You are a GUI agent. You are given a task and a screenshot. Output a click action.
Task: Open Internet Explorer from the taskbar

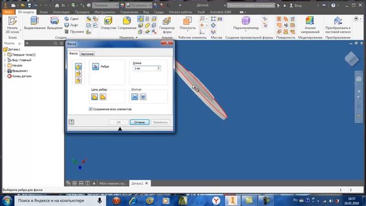[133, 200]
